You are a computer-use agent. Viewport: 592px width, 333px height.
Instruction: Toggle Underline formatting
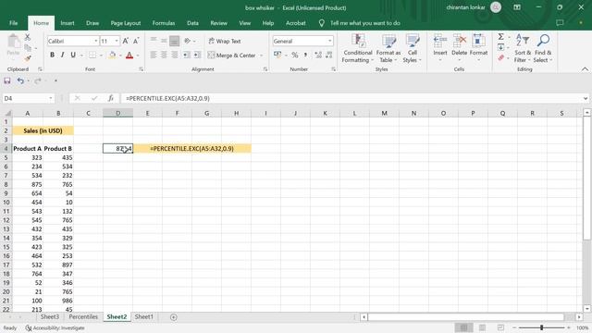(73, 55)
